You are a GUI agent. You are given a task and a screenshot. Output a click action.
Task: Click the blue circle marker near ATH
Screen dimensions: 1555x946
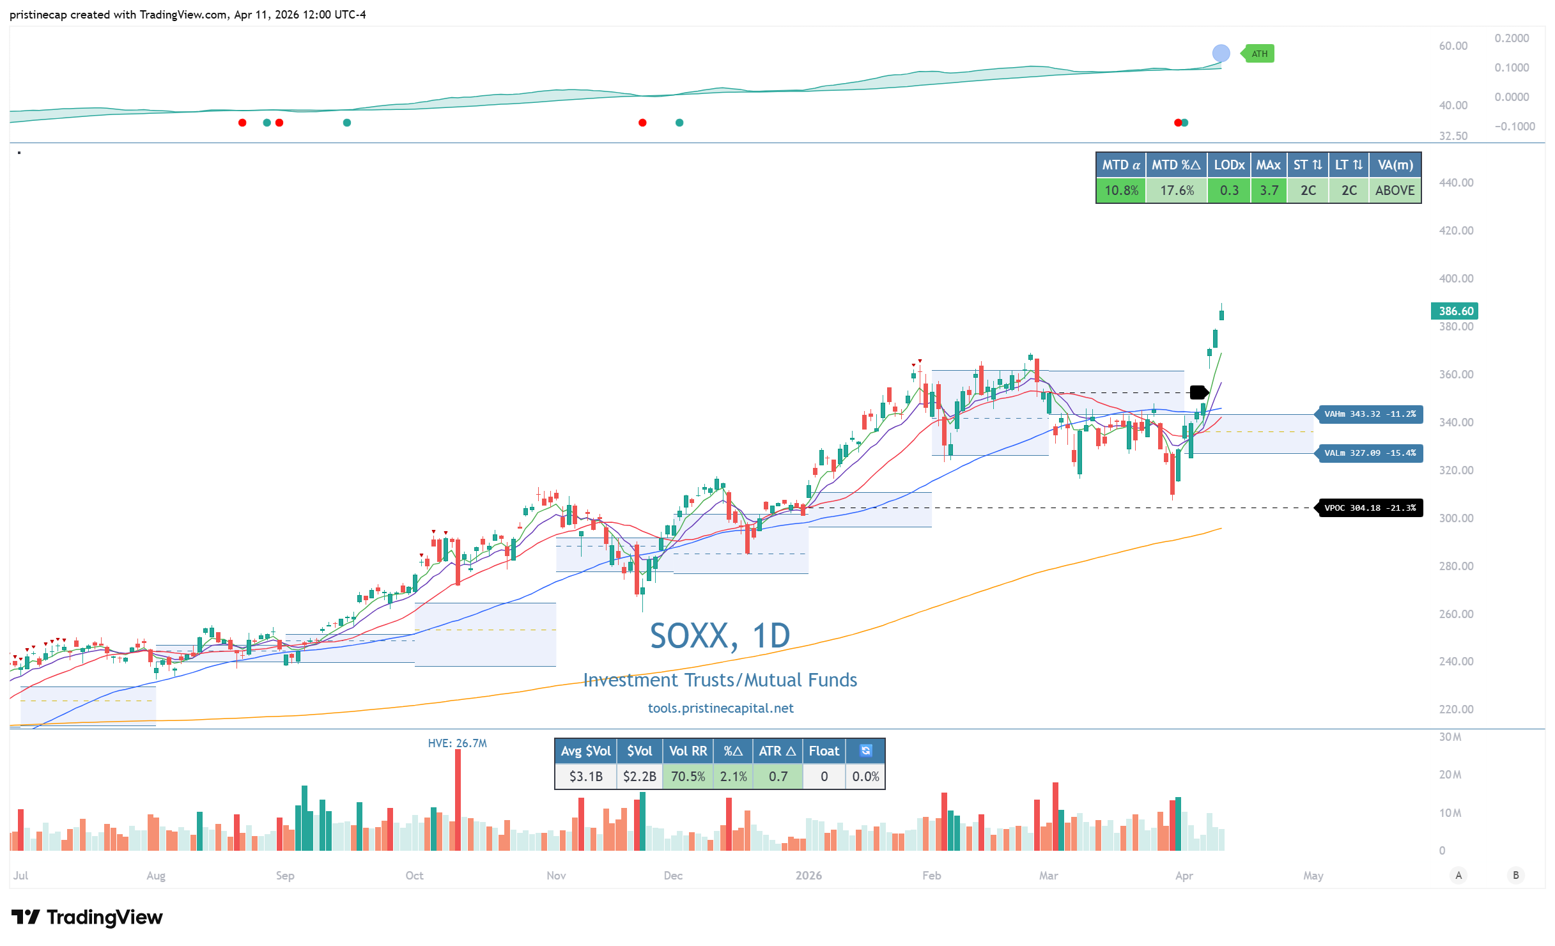pyautogui.click(x=1221, y=54)
